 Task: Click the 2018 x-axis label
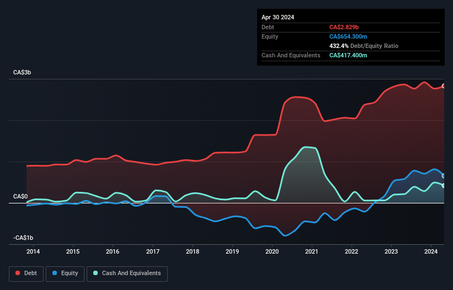pos(193,251)
